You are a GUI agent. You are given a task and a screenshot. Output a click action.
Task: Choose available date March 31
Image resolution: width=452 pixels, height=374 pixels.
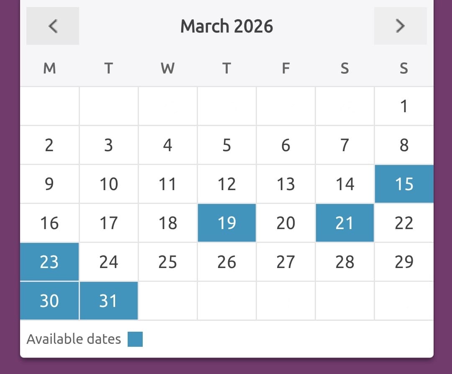pos(109,301)
